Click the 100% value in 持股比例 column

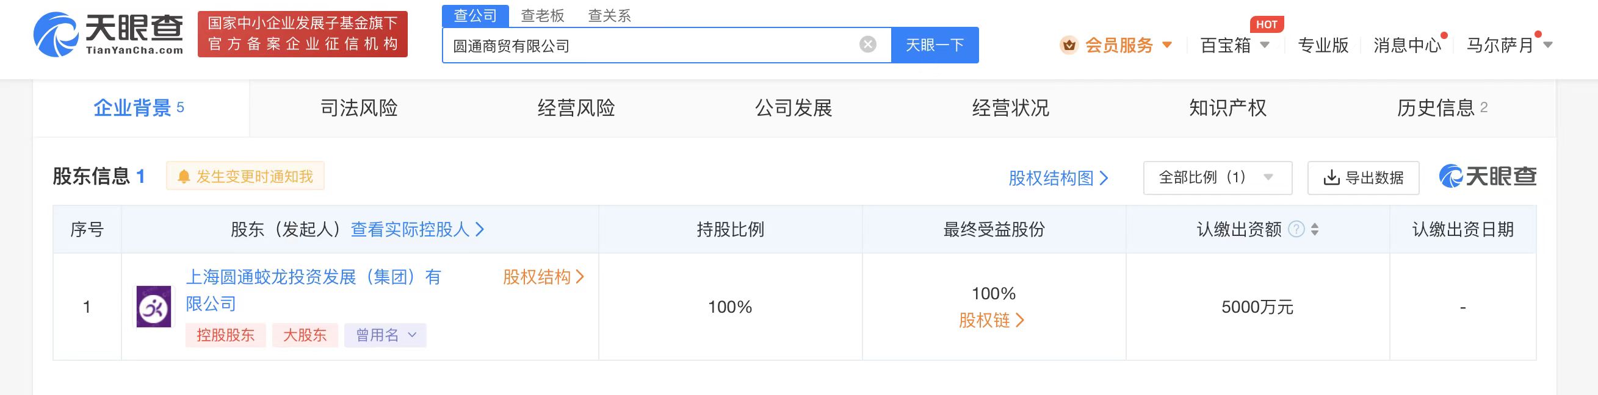point(730,307)
